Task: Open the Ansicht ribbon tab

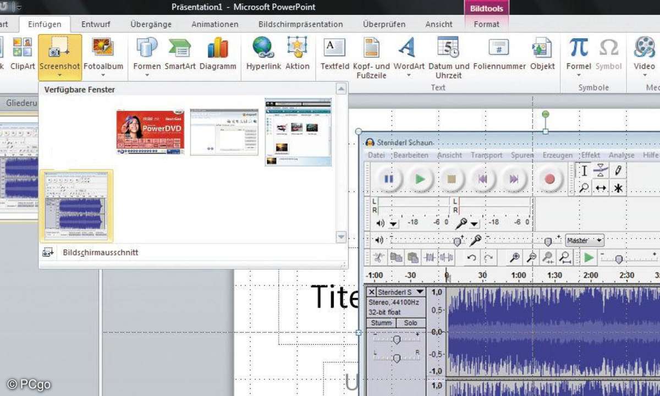Action: click(439, 24)
